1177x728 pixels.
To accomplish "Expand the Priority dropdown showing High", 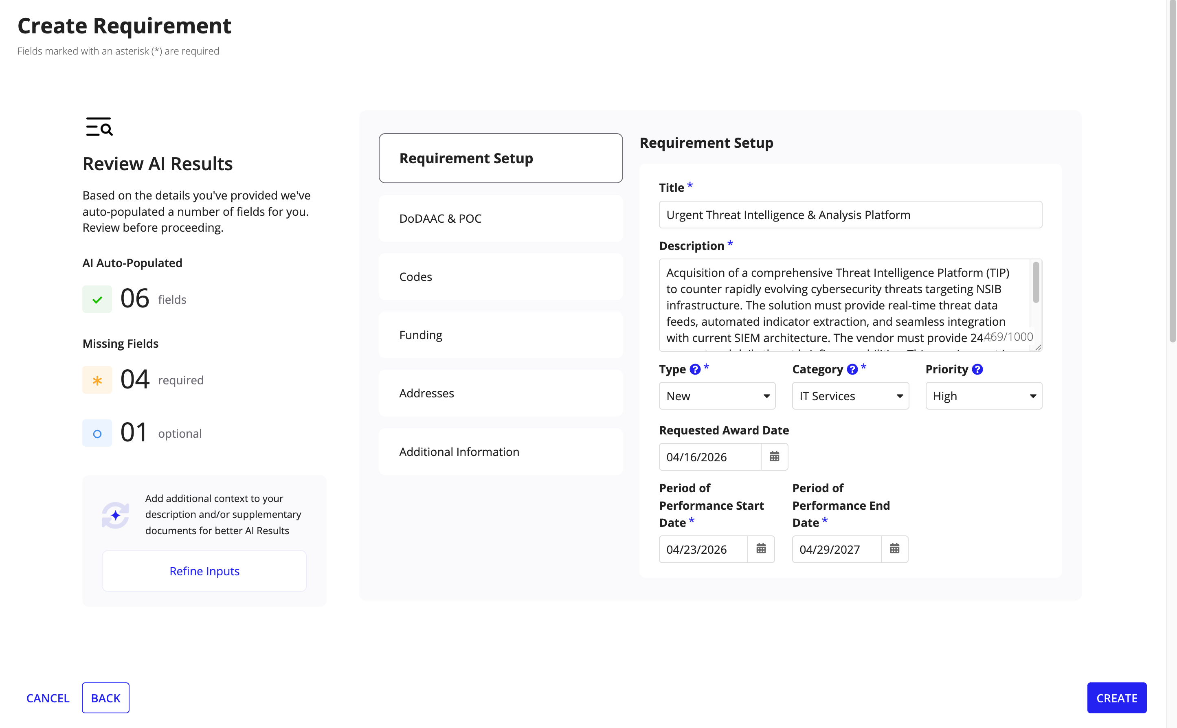I will click(x=984, y=396).
